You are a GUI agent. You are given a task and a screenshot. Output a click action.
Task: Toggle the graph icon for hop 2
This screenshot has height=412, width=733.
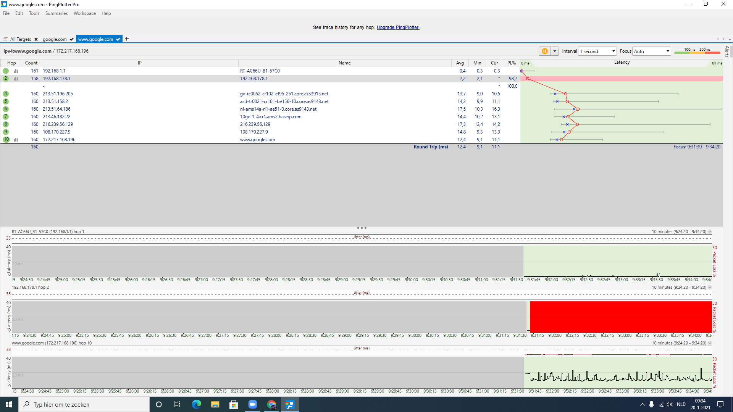[x=16, y=79]
